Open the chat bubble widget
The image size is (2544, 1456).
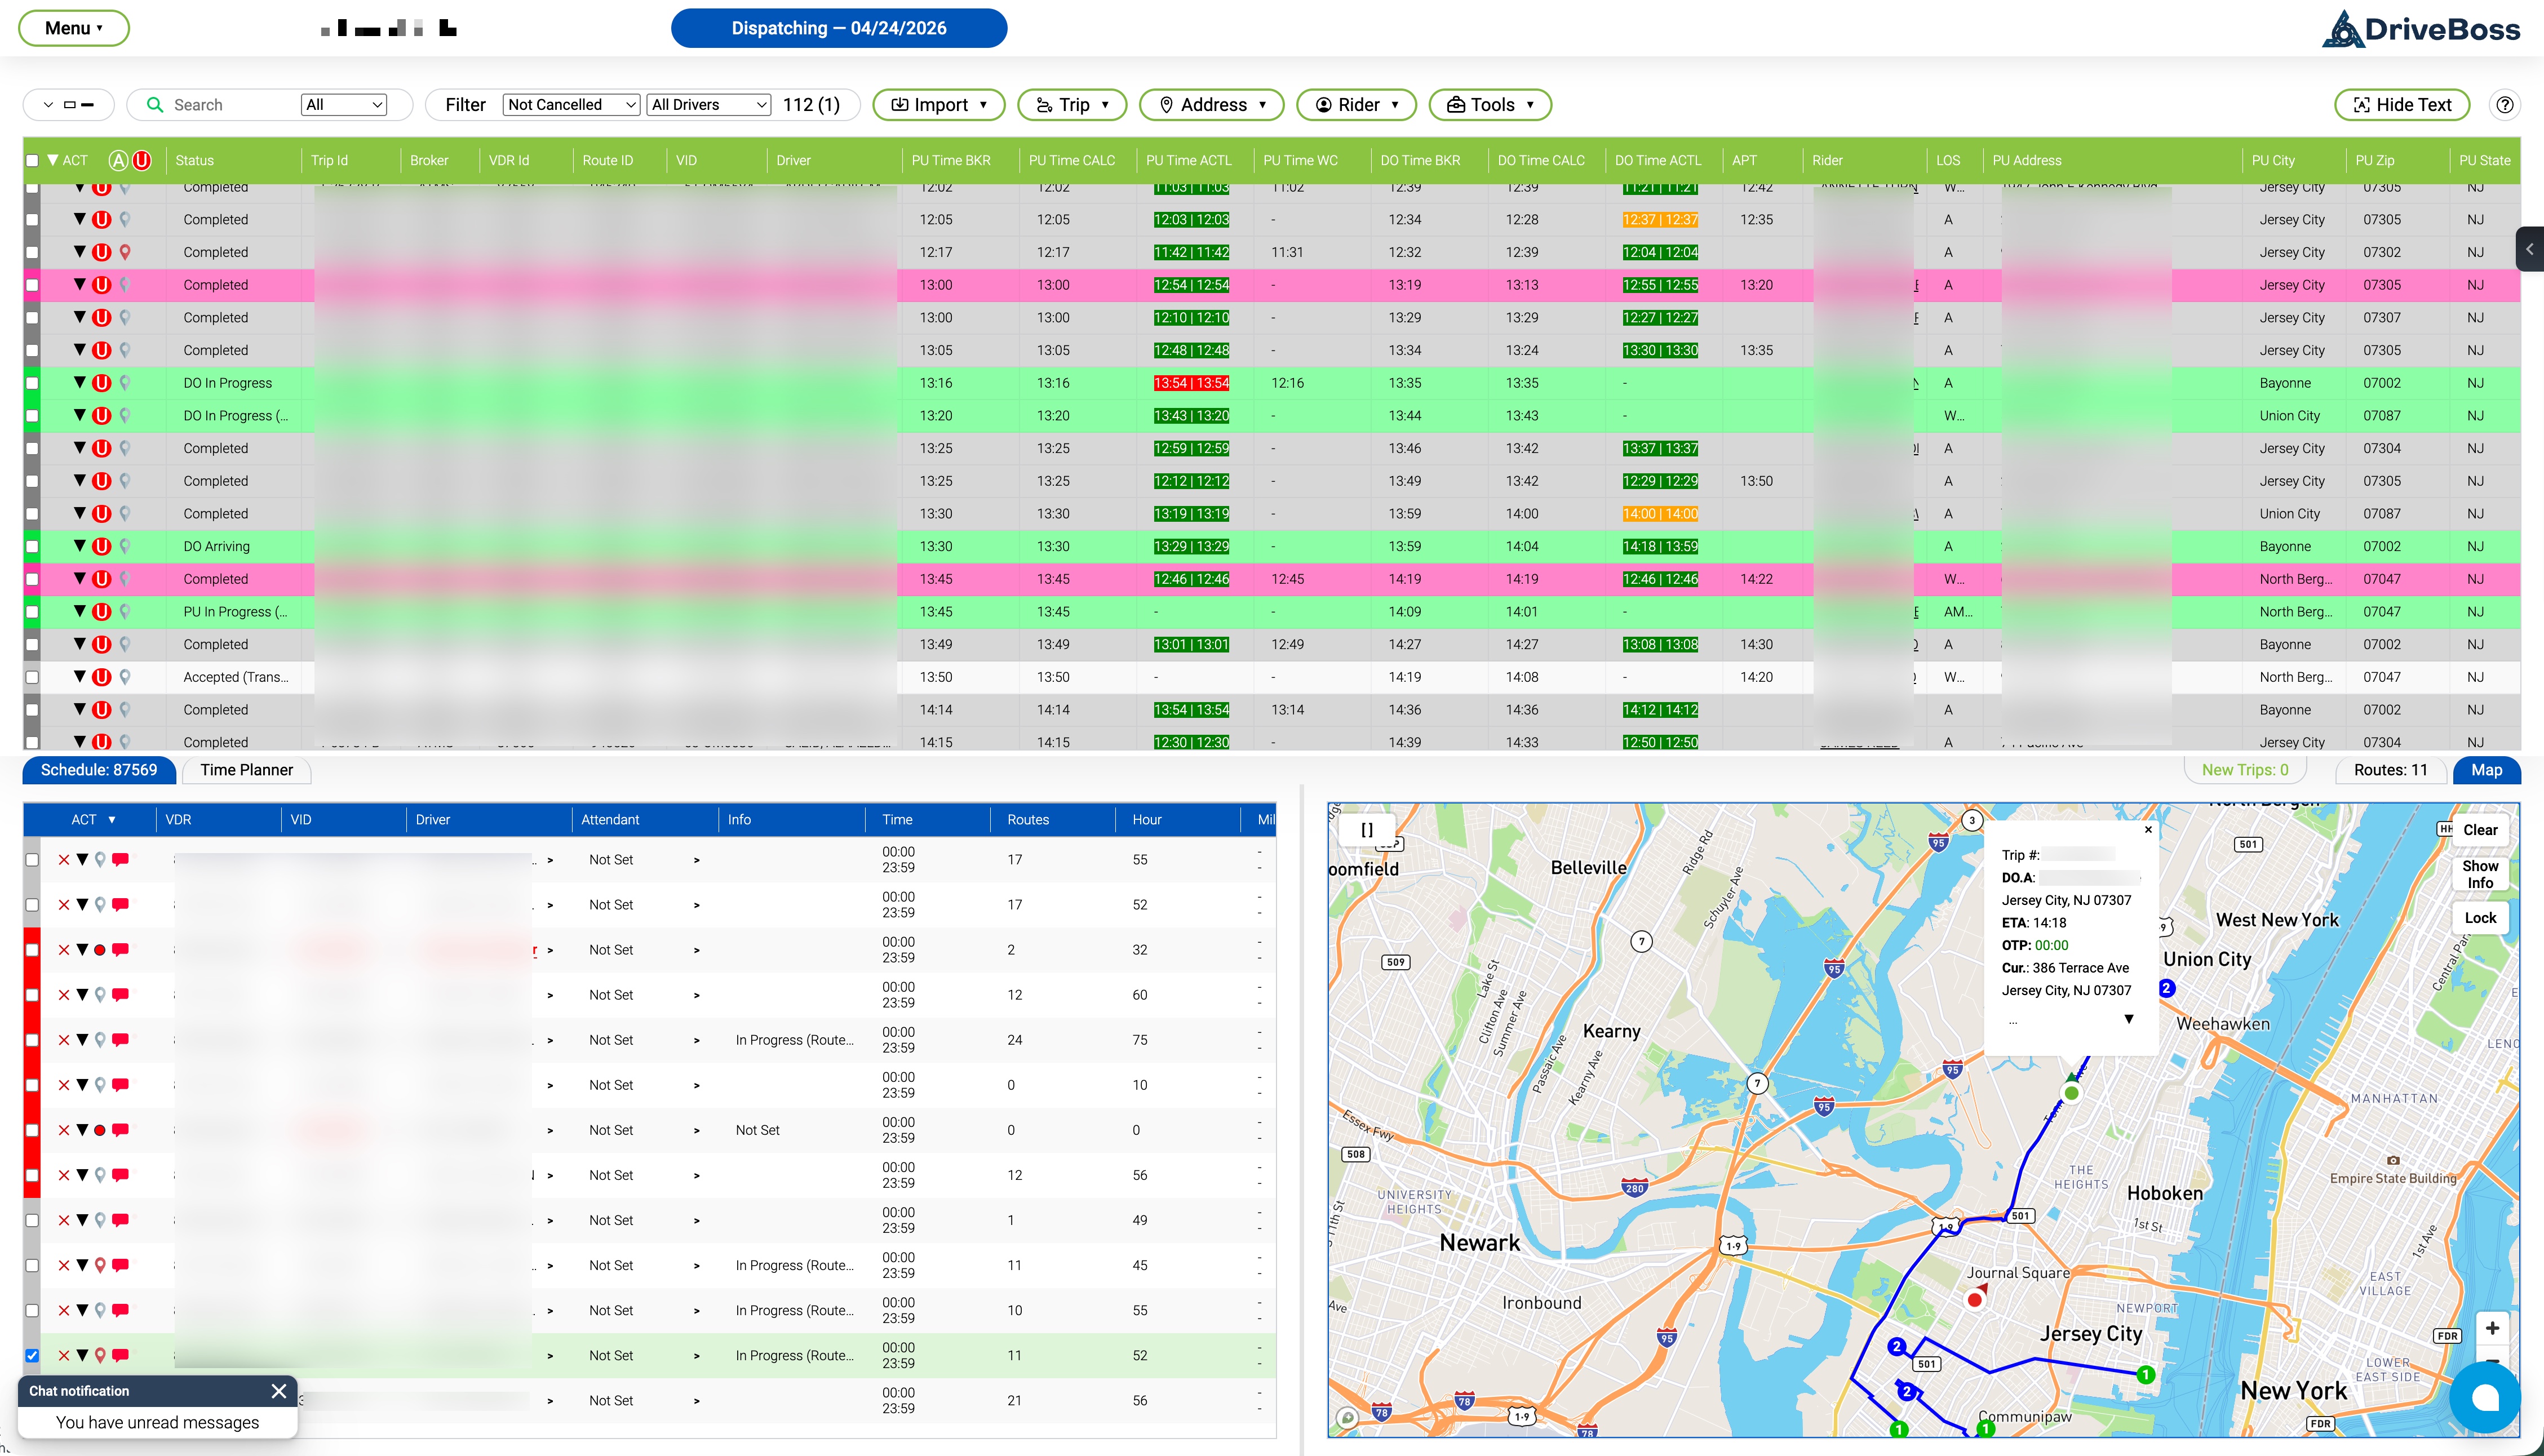click(x=2484, y=1397)
